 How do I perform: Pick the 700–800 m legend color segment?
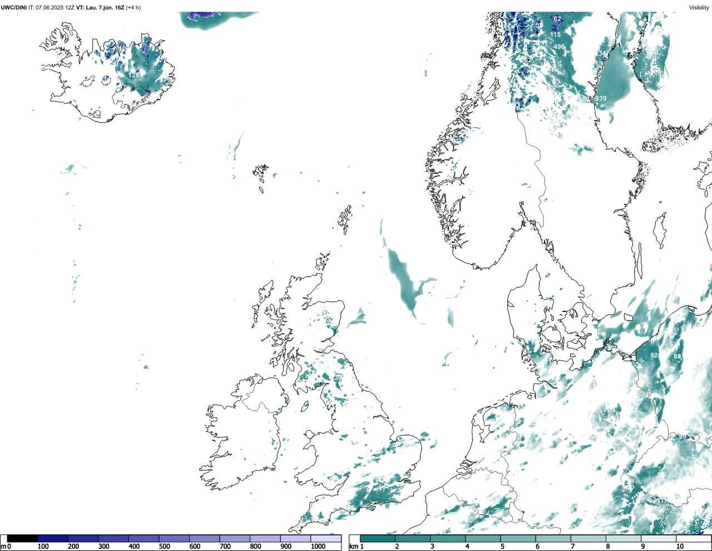point(235,538)
